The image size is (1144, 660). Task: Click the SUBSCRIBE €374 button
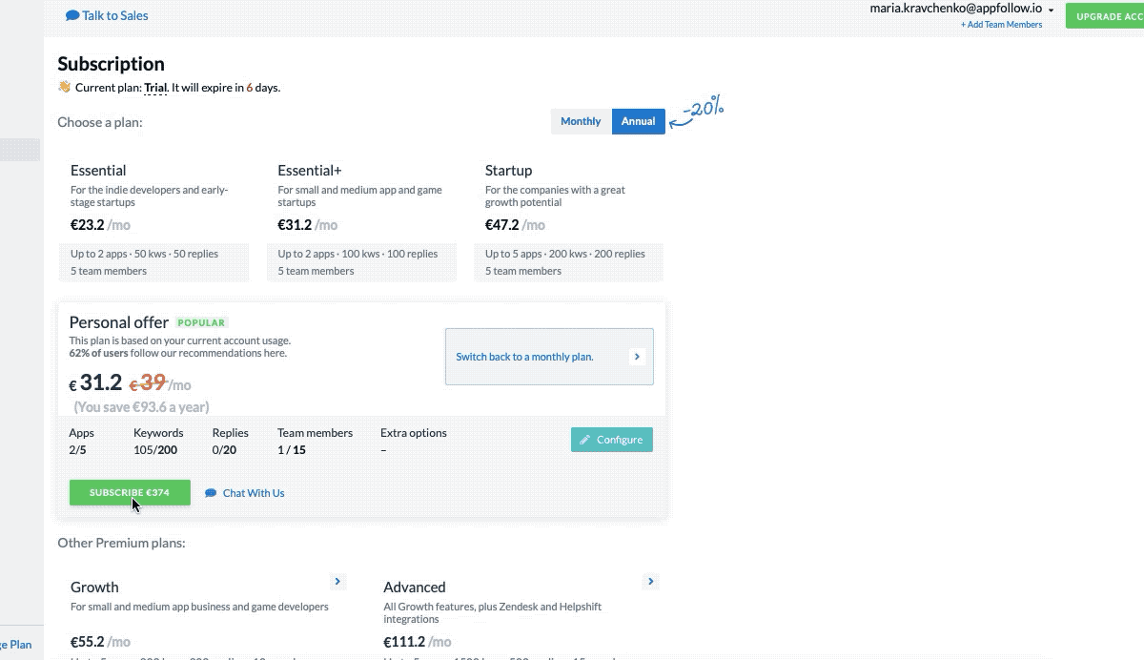tap(129, 492)
